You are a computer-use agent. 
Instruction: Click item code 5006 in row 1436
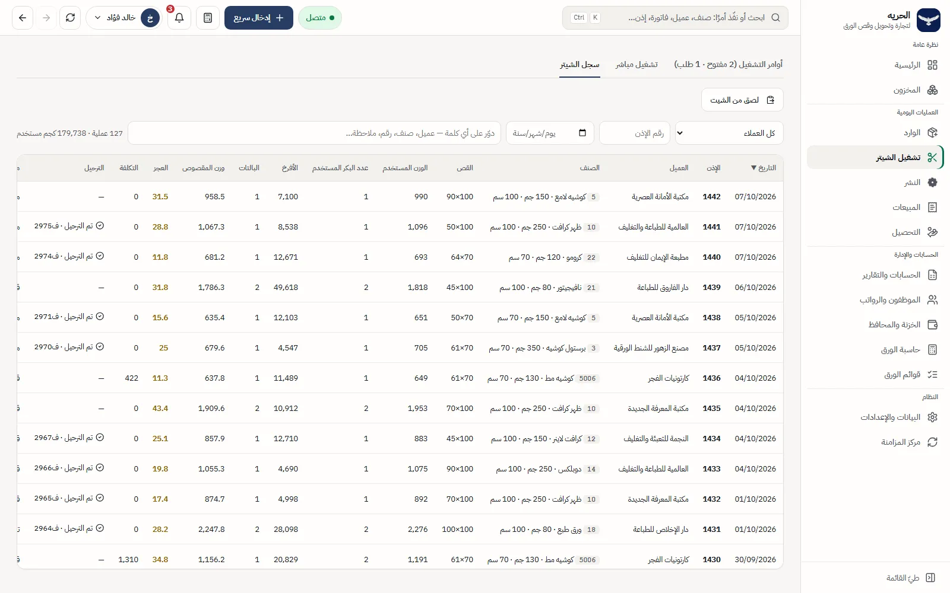[587, 378]
